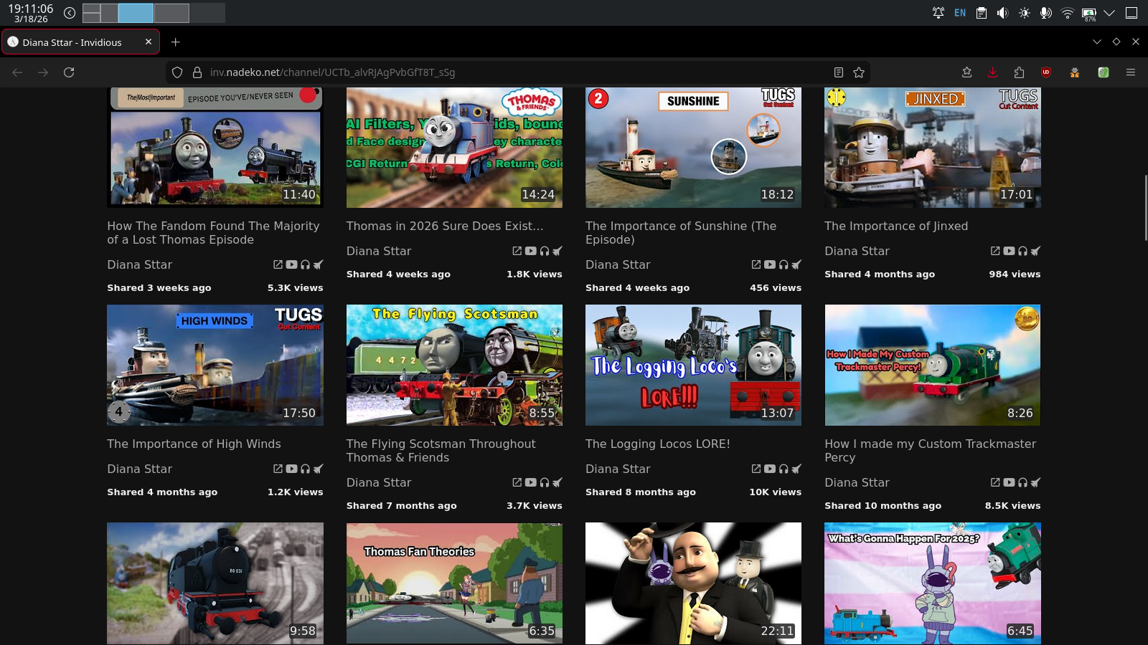
Task: Open the browser hamburger menu
Action: click(1131, 72)
